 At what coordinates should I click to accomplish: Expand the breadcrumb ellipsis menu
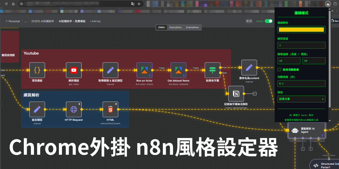pos(25,21)
